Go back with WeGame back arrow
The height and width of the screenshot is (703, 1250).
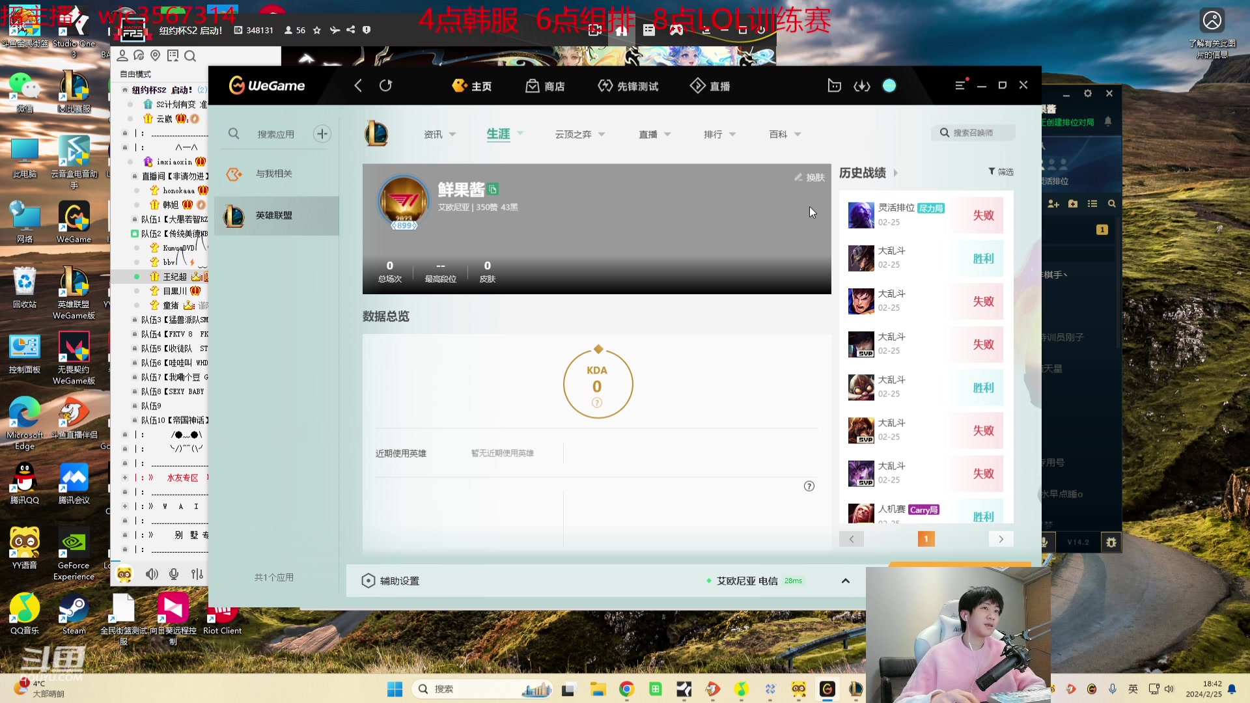pyautogui.click(x=358, y=86)
